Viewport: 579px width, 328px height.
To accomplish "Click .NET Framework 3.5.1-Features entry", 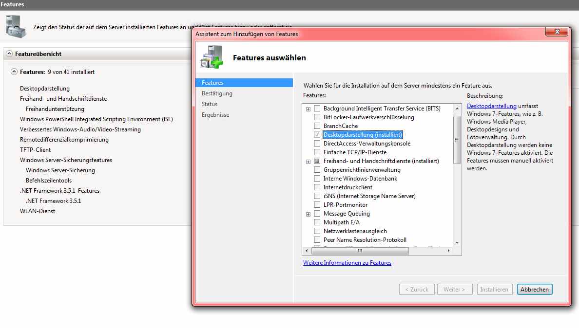I will (x=60, y=191).
